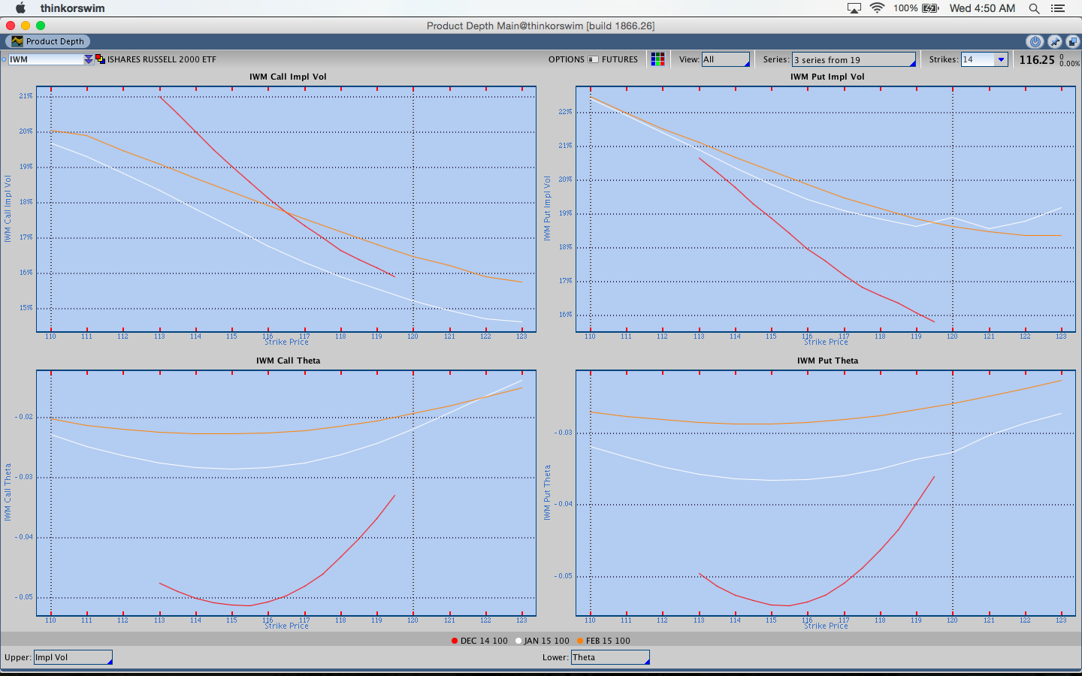Click the DEC 14 100 legend text

484,641
